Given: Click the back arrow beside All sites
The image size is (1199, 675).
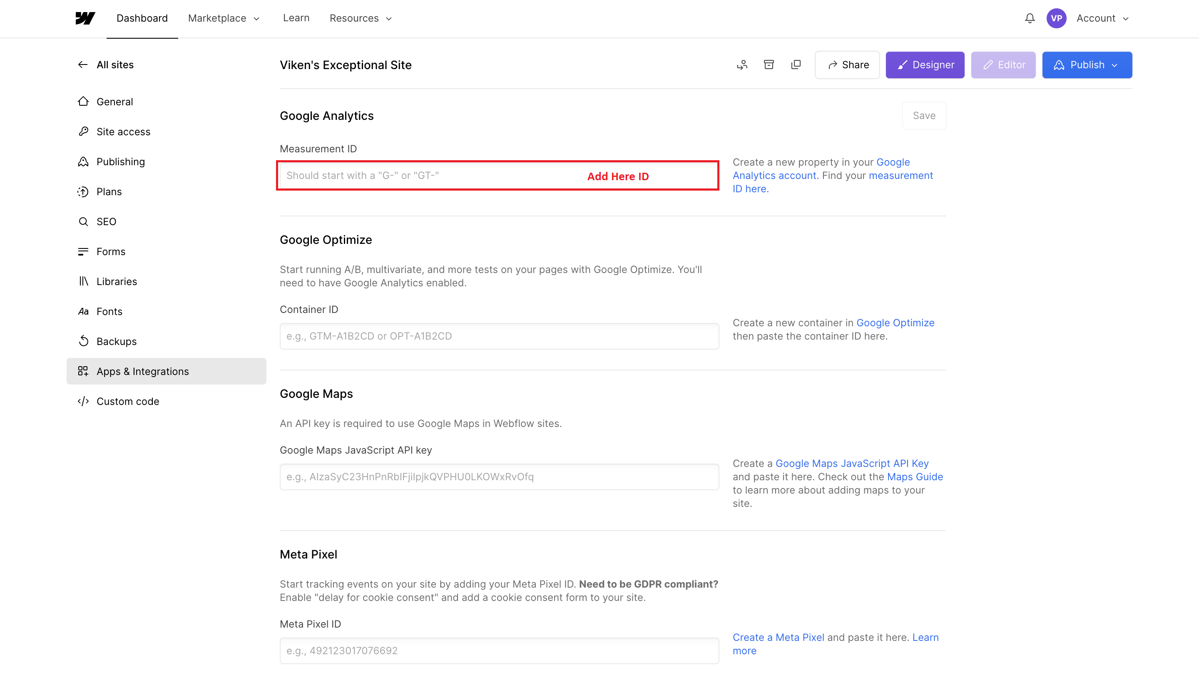Looking at the screenshot, I should point(83,65).
